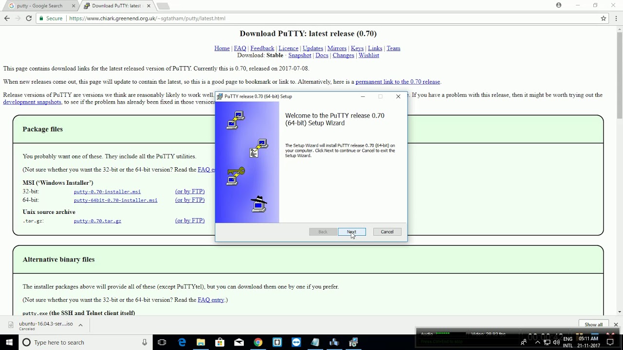Show hidden system tray icons
This screenshot has height=350, width=623.
537,342
